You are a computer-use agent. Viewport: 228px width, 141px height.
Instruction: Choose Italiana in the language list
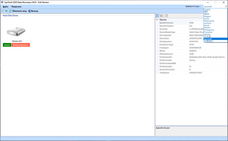[207, 34]
